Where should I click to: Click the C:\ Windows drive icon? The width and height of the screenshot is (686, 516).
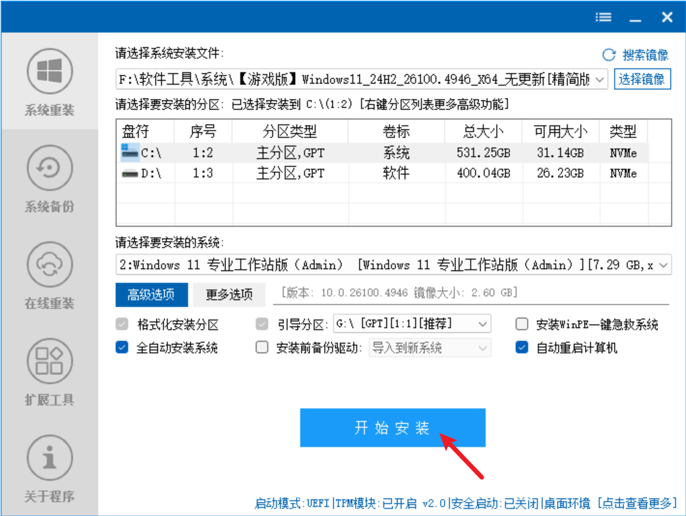[130, 152]
